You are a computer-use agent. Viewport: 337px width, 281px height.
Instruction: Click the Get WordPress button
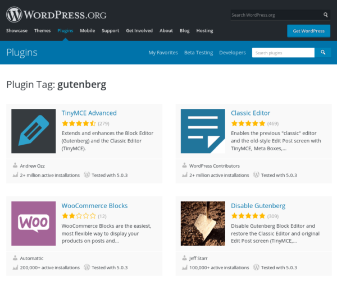coord(308,31)
